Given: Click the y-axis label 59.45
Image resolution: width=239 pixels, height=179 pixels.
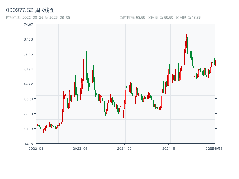Looking at the screenshot, I should point(28,54).
